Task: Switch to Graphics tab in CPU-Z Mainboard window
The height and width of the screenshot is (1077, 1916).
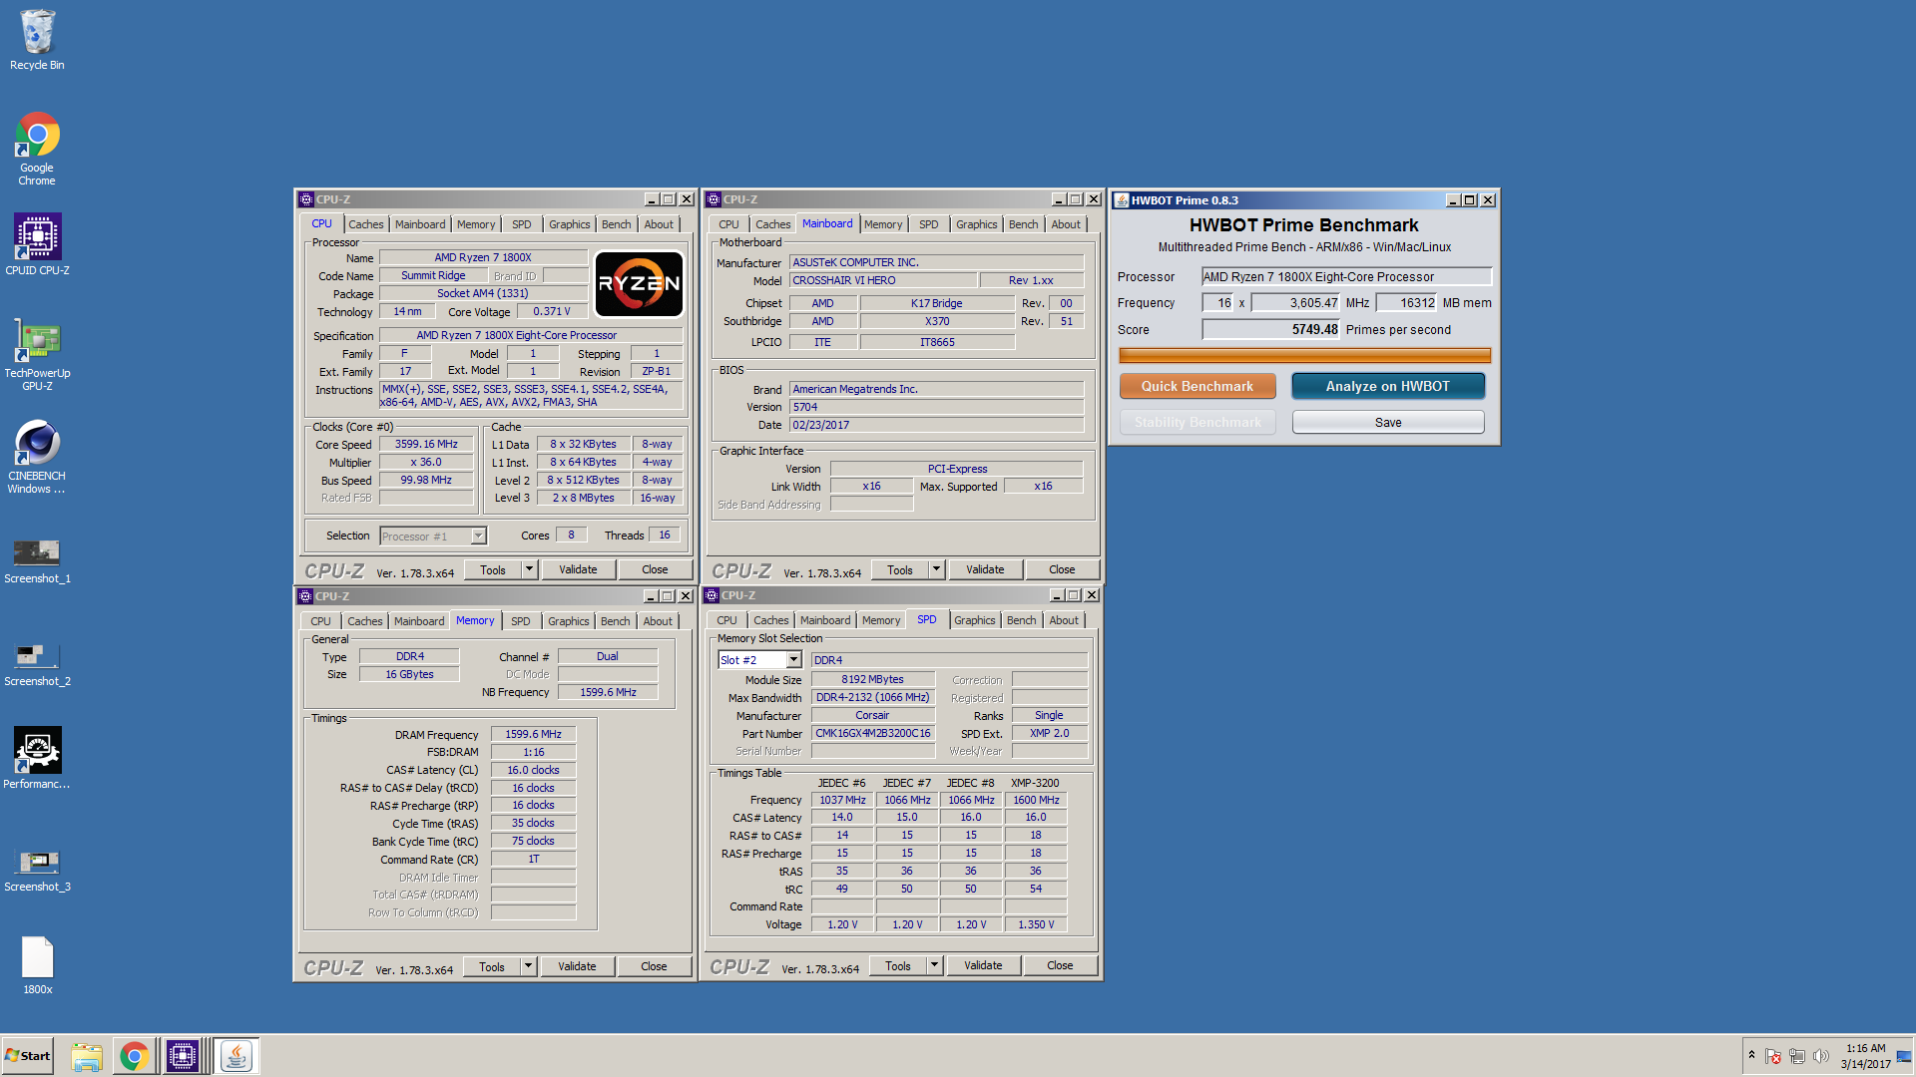Action: click(x=976, y=224)
